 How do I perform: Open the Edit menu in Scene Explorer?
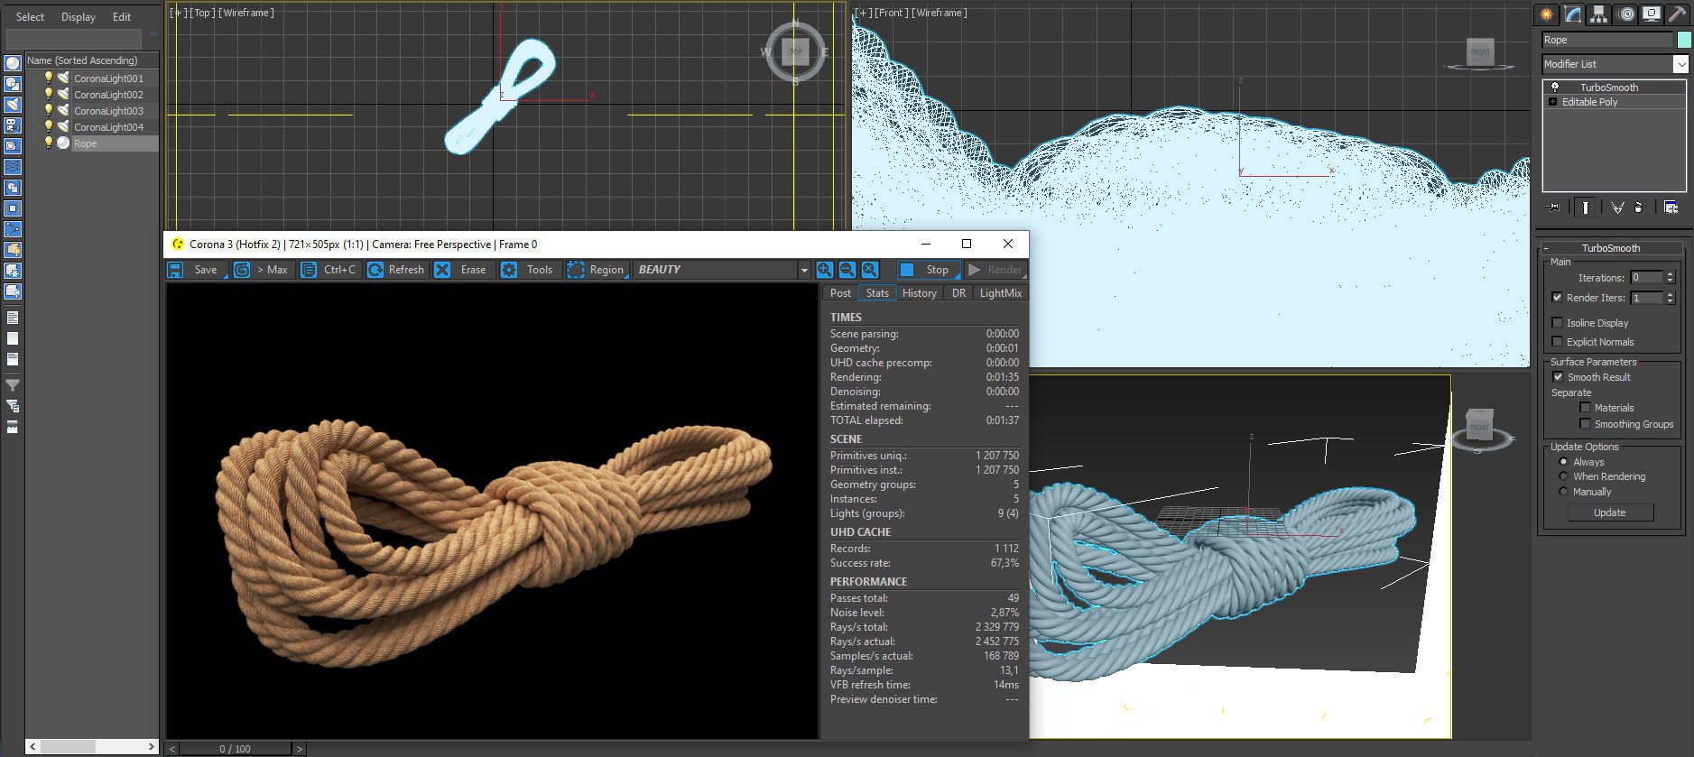(x=122, y=17)
